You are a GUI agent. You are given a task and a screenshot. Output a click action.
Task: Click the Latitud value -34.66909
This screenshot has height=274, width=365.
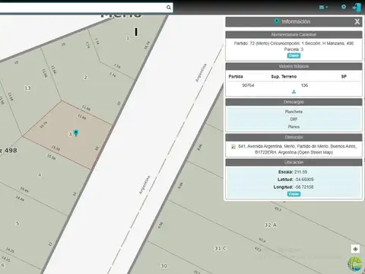click(x=303, y=180)
